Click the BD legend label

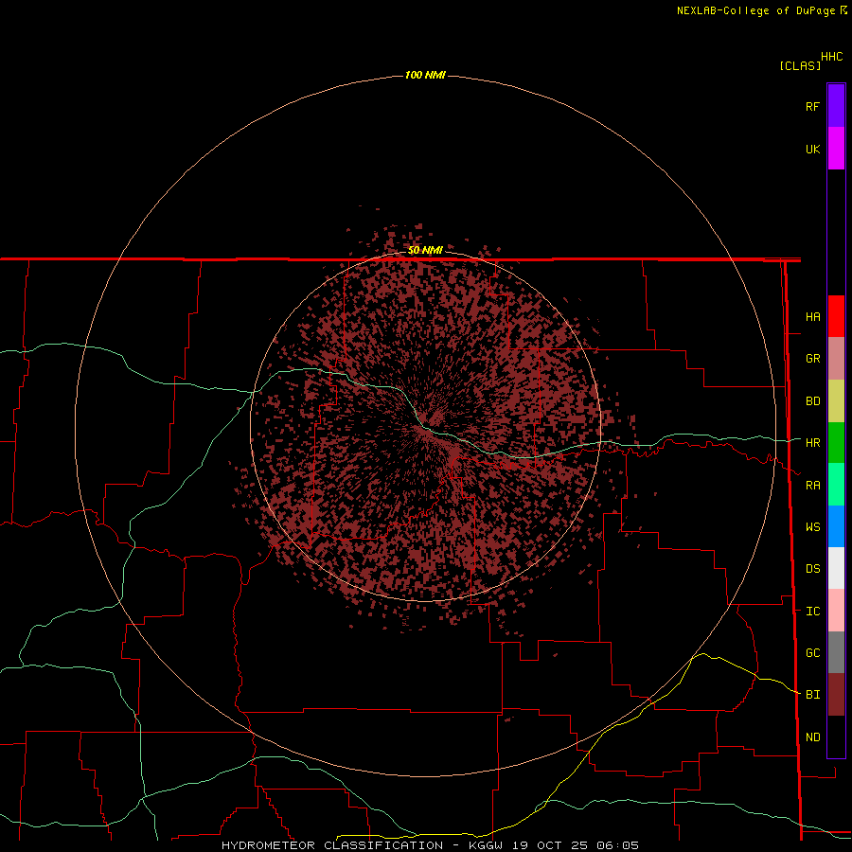(x=812, y=401)
